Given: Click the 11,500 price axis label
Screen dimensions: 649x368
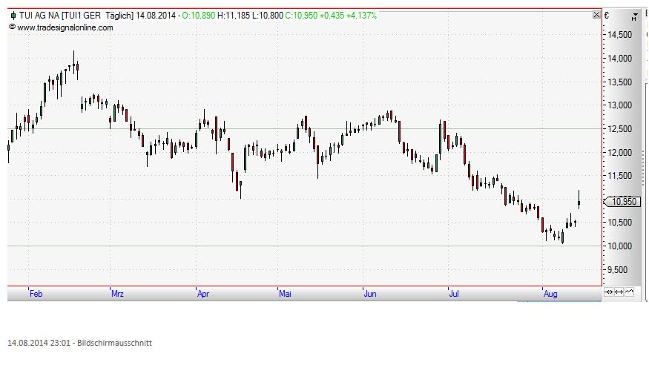Looking at the screenshot, I should (x=619, y=176).
